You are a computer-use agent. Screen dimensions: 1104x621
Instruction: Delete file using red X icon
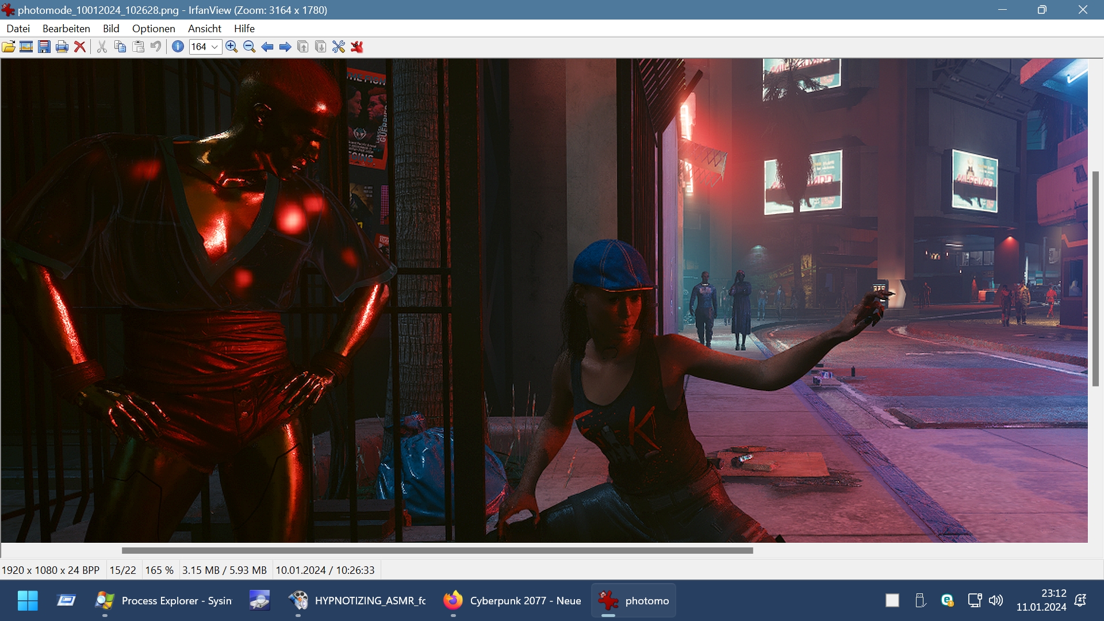pos(80,47)
